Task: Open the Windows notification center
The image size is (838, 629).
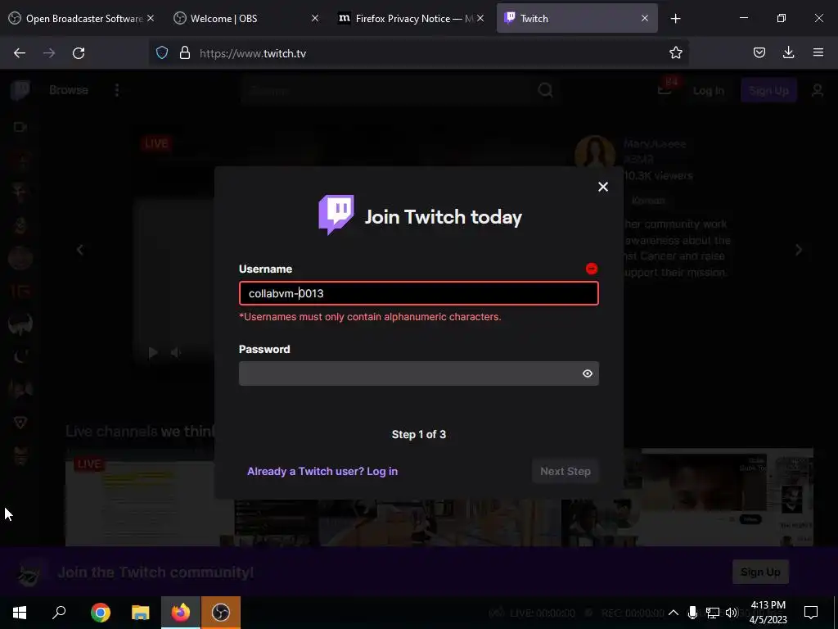Action: pyautogui.click(x=811, y=613)
